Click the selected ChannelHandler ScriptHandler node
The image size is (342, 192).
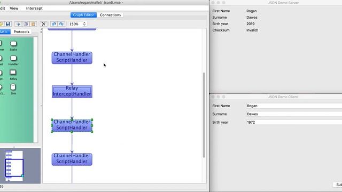pos(72,125)
